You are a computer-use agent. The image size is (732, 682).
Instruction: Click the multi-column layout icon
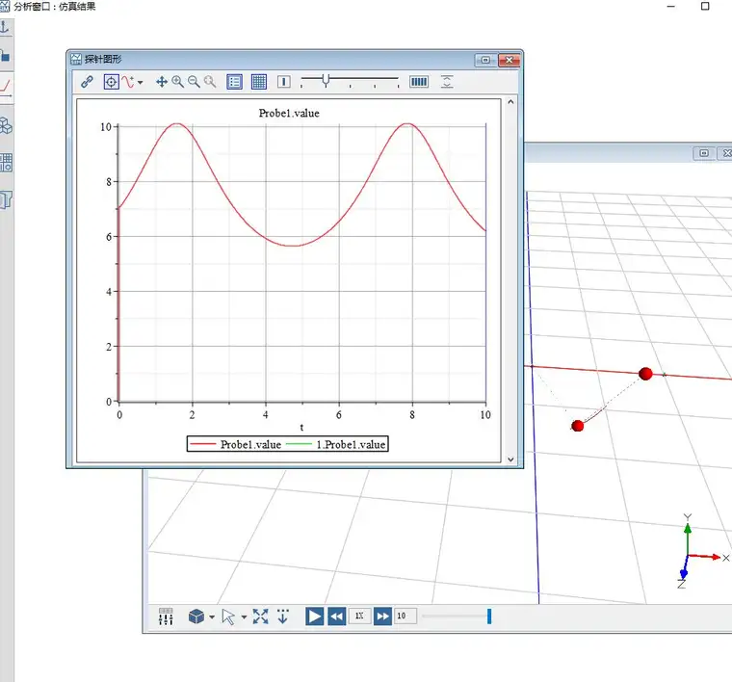(x=419, y=82)
